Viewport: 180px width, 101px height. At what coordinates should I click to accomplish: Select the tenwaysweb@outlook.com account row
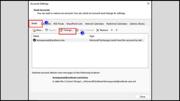pyautogui.click(x=88, y=40)
